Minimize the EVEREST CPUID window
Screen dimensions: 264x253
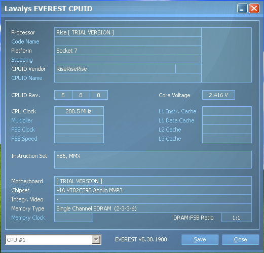pos(242,9)
